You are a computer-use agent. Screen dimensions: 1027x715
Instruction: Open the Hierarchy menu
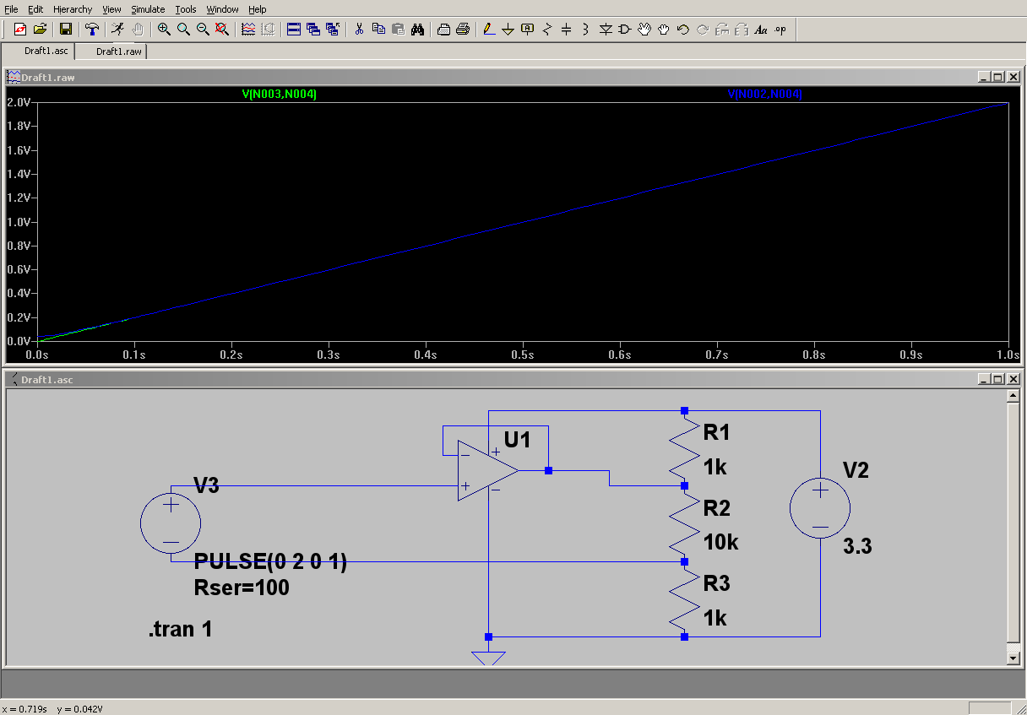[73, 9]
